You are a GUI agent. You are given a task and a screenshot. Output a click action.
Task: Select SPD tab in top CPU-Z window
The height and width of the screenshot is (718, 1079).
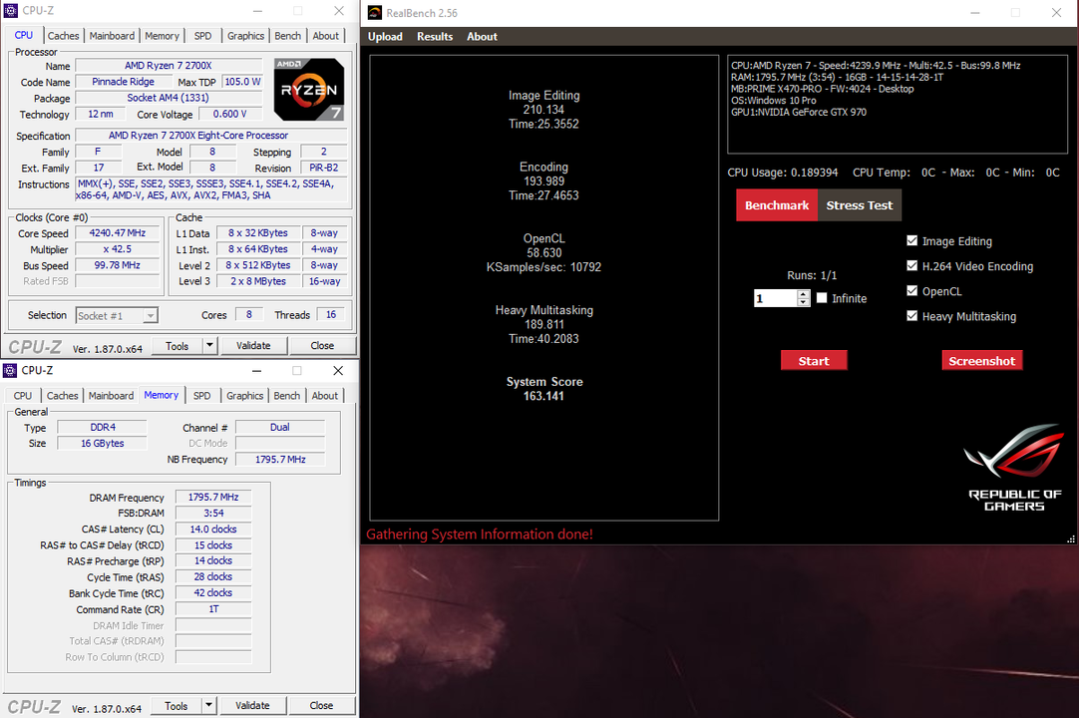tap(203, 36)
